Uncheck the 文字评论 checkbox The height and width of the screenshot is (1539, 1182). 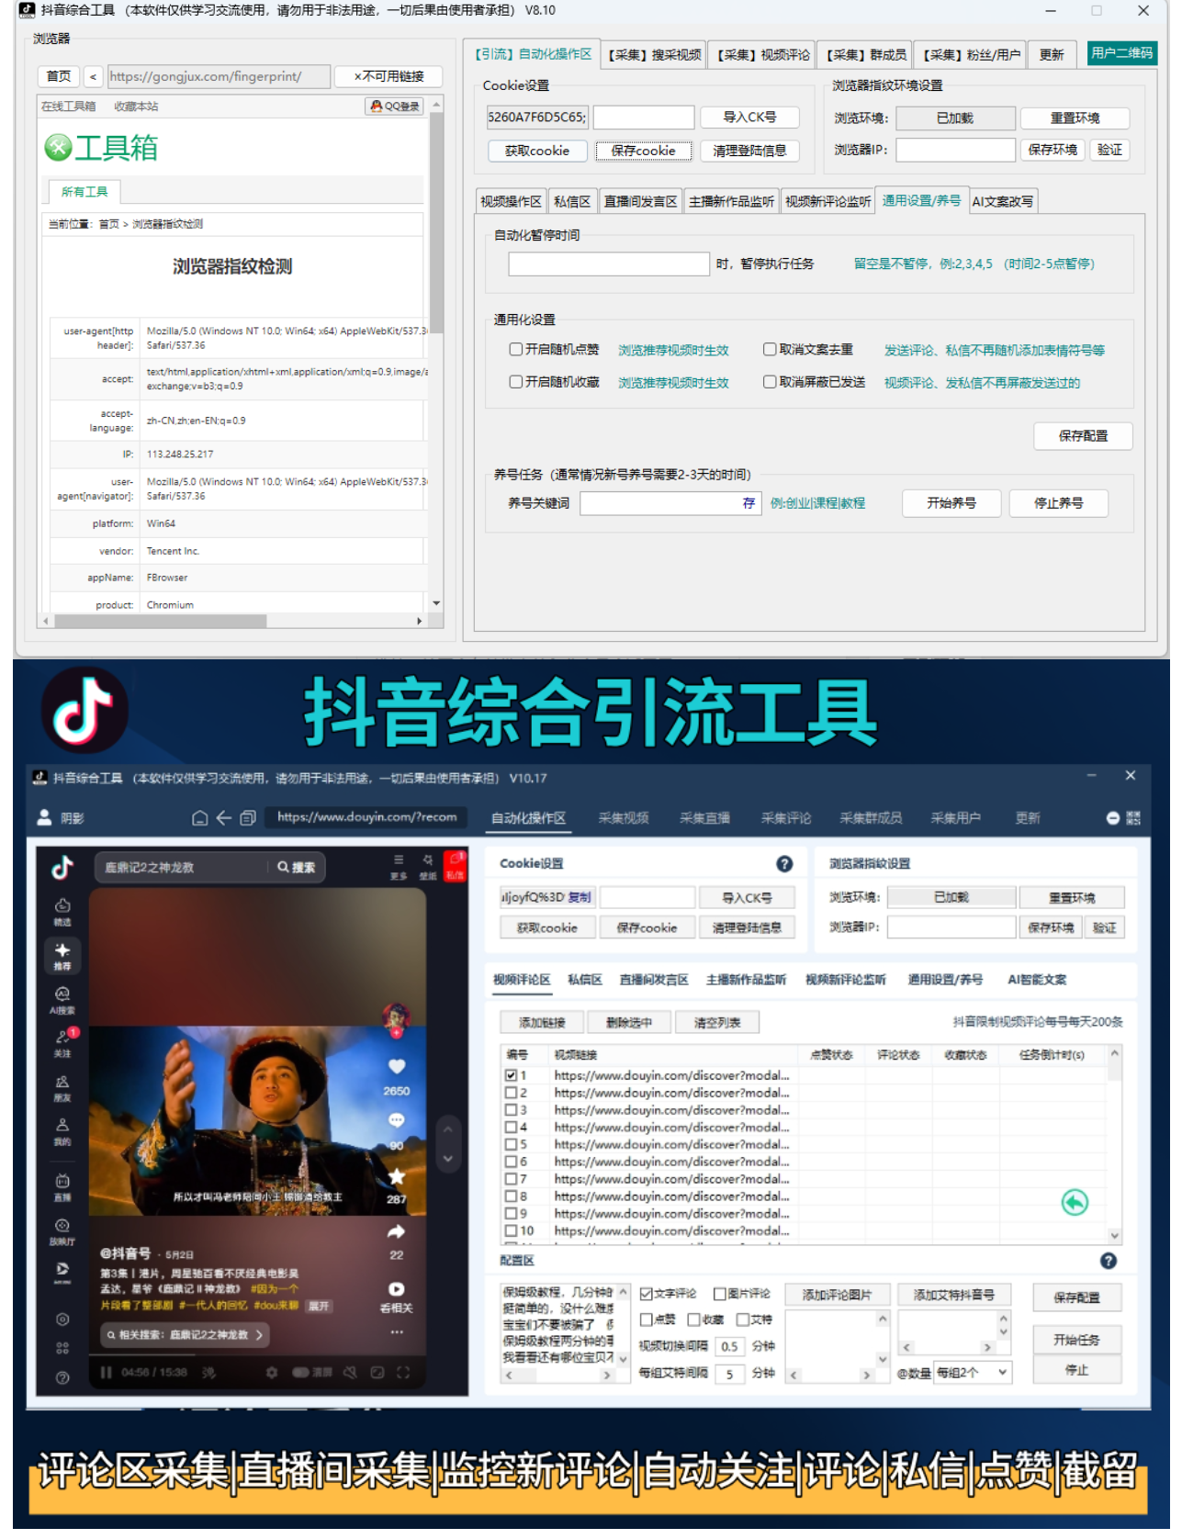(x=646, y=1294)
